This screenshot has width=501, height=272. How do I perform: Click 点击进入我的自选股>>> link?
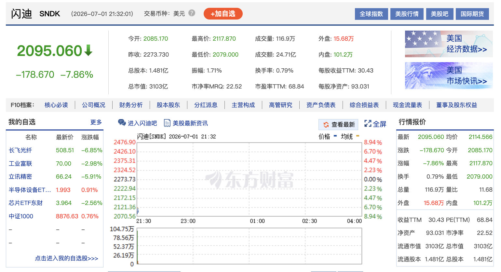coord(66,258)
